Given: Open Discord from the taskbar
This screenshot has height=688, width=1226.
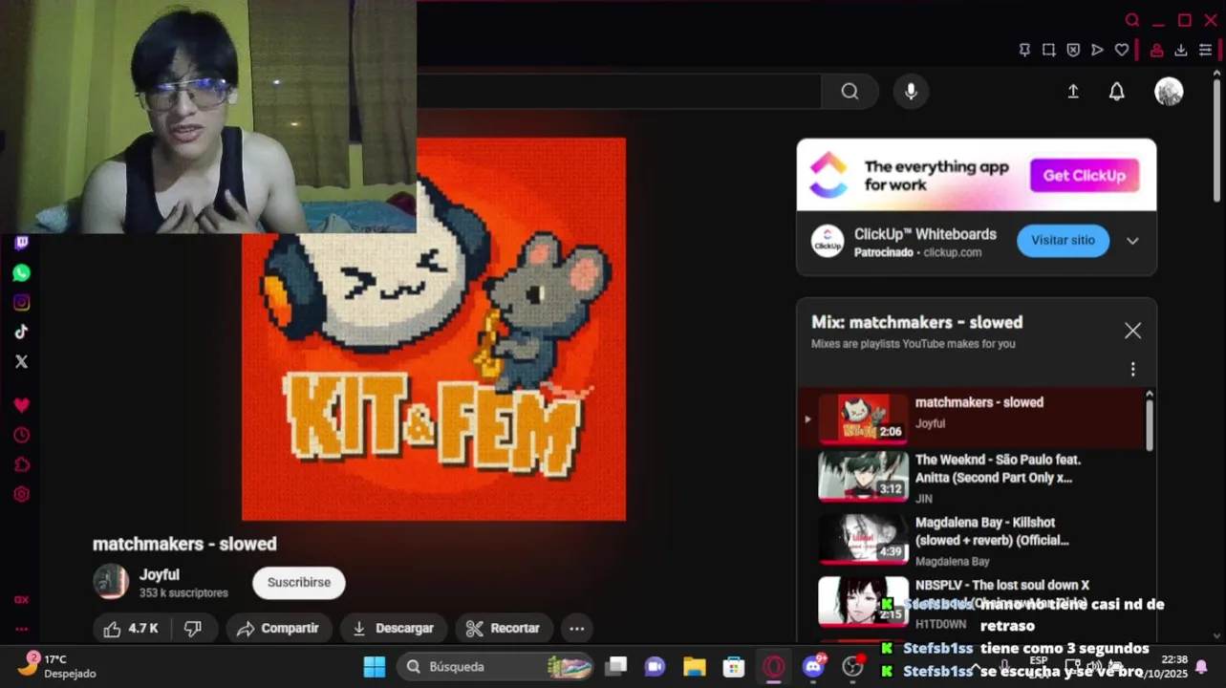Looking at the screenshot, I should pos(813,666).
